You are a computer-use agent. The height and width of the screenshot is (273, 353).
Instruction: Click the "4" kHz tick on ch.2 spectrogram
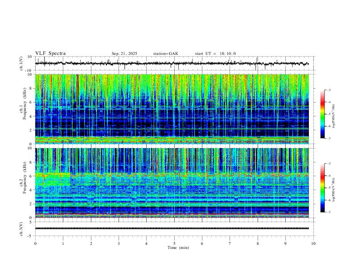[31, 190]
